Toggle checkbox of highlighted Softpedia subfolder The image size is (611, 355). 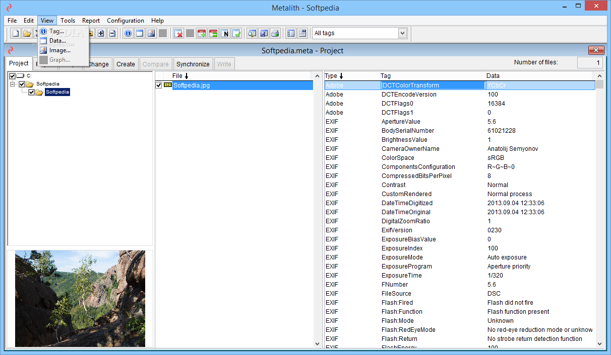point(31,93)
